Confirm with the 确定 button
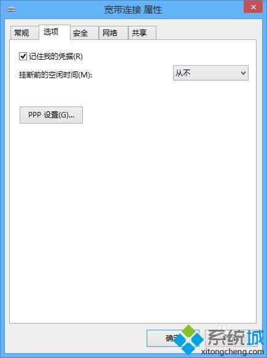This screenshot has width=267, height=358. click(173, 338)
